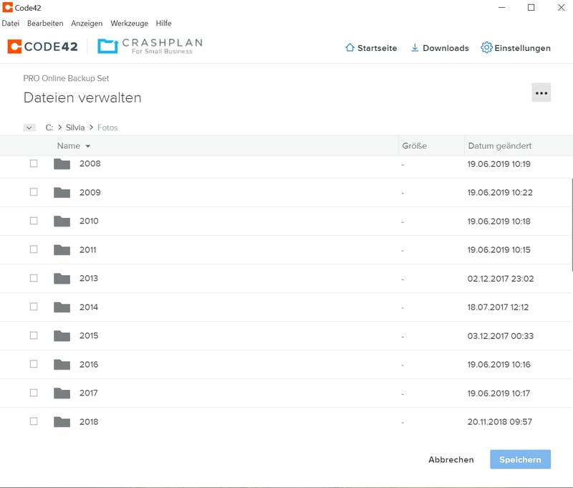This screenshot has height=488, width=573.
Task: Select the checkbox next to folder 2014
Action: (34, 307)
